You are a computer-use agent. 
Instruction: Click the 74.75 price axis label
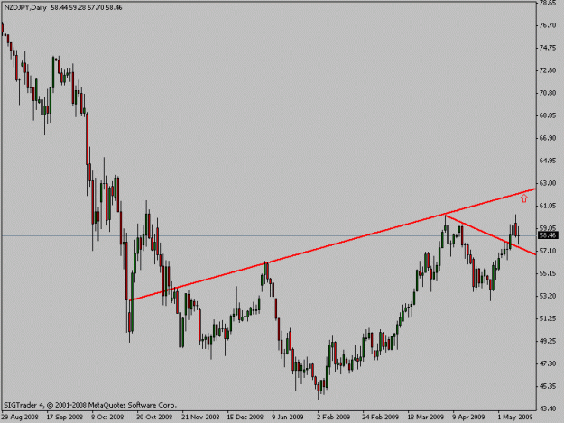(x=548, y=48)
